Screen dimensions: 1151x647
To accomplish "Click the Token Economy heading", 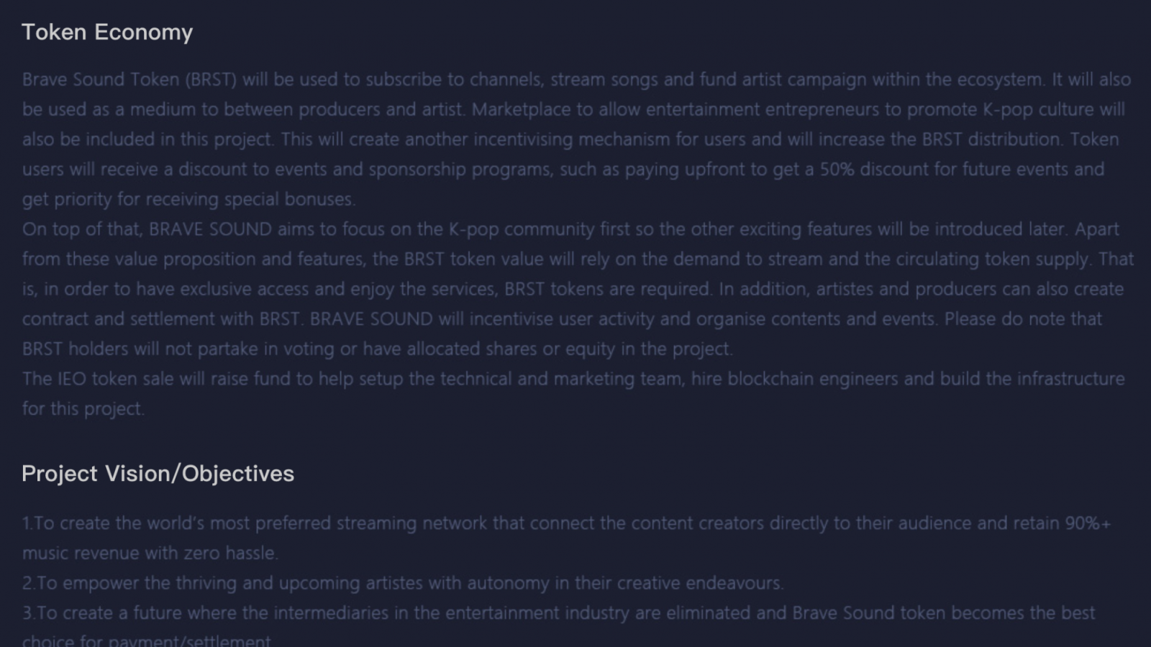I will click(x=107, y=32).
